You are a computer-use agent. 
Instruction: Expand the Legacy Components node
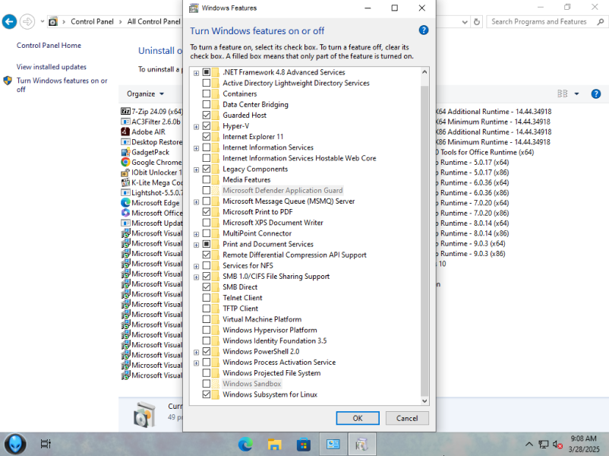(x=196, y=170)
